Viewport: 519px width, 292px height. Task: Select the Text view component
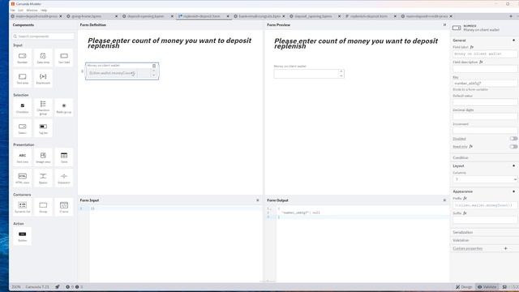[x=22, y=157]
